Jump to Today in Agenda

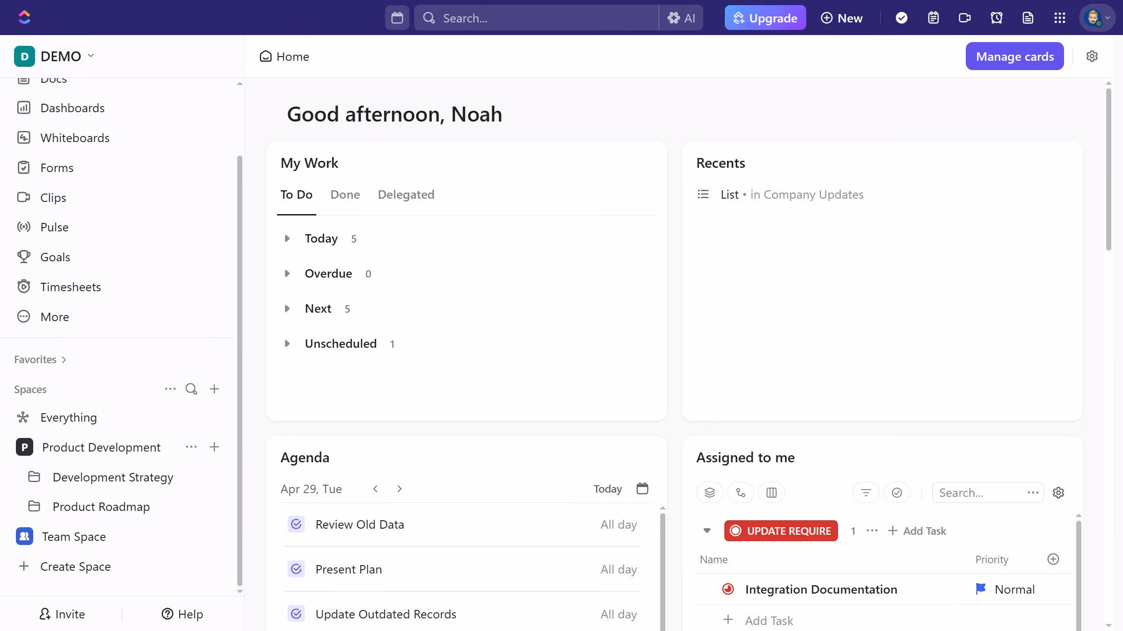click(607, 489)
